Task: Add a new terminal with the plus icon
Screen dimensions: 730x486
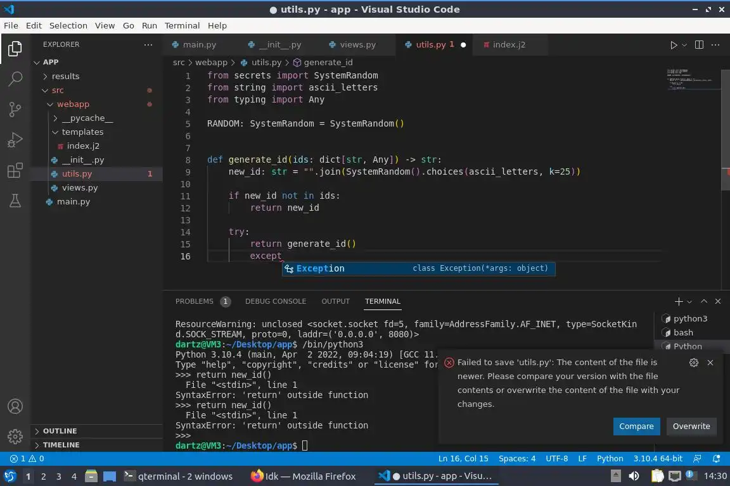Action: click(x=678, y=301)
